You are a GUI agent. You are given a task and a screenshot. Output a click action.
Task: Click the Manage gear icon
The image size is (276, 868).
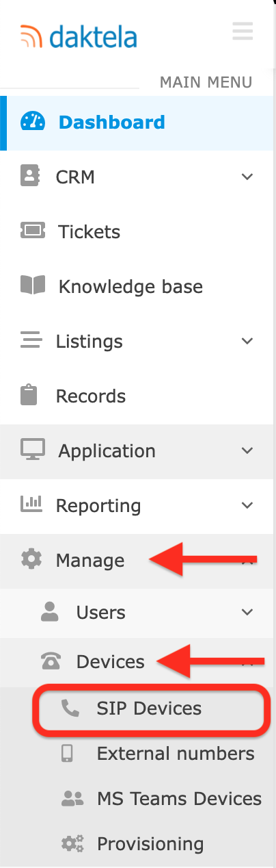coord(31,559)
